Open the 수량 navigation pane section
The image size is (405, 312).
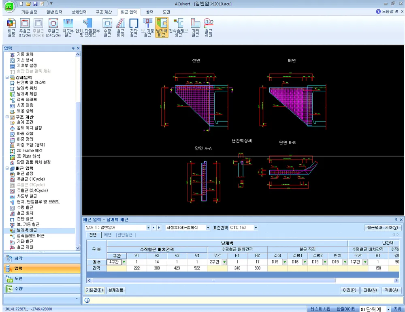(42, 288)
